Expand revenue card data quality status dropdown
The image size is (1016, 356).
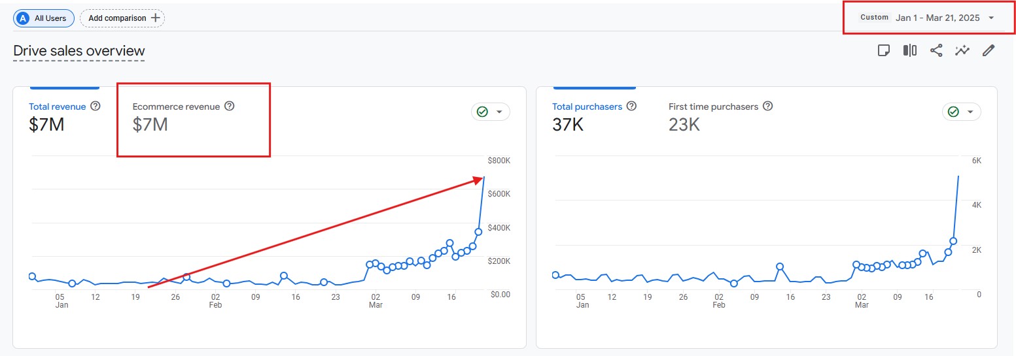pyautogui.click(x=491, y=112)
